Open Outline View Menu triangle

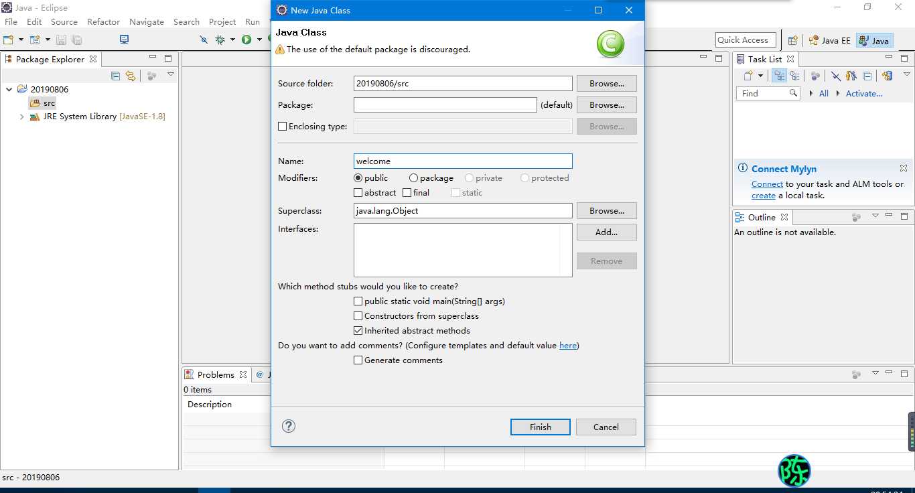pos(875,216)
